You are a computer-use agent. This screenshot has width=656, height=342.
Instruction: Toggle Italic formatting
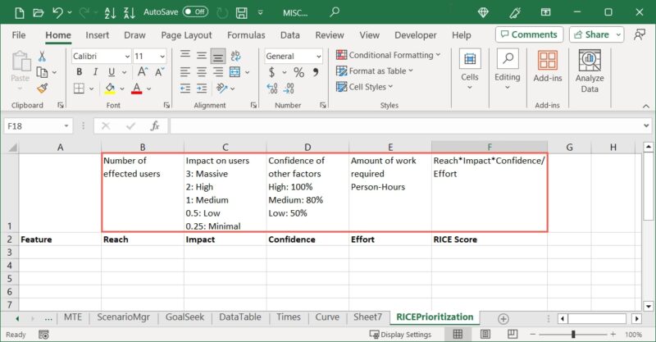click(95, 72)
